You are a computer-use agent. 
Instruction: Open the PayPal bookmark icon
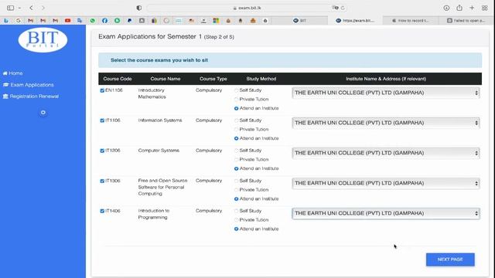129,21
